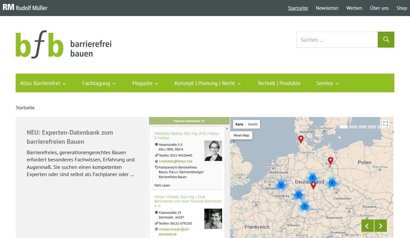Image resolution: width=410 pixels, height=238 pixels.
Task: Switch map to Karte view
Action: tap(239, 124)
